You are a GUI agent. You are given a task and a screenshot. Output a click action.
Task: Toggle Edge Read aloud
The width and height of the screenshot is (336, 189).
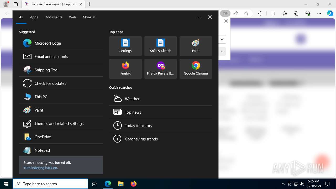(x=236, y=13)
